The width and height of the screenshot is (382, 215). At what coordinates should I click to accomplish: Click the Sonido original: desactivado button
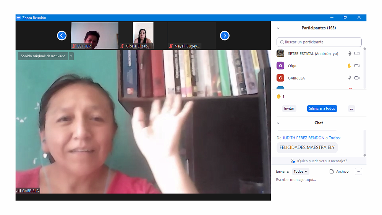pyautogui.click(x=43, y=56)
